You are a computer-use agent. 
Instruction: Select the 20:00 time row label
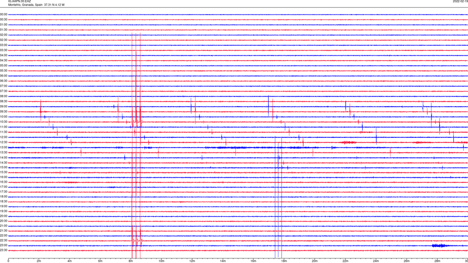coord(3,216)
